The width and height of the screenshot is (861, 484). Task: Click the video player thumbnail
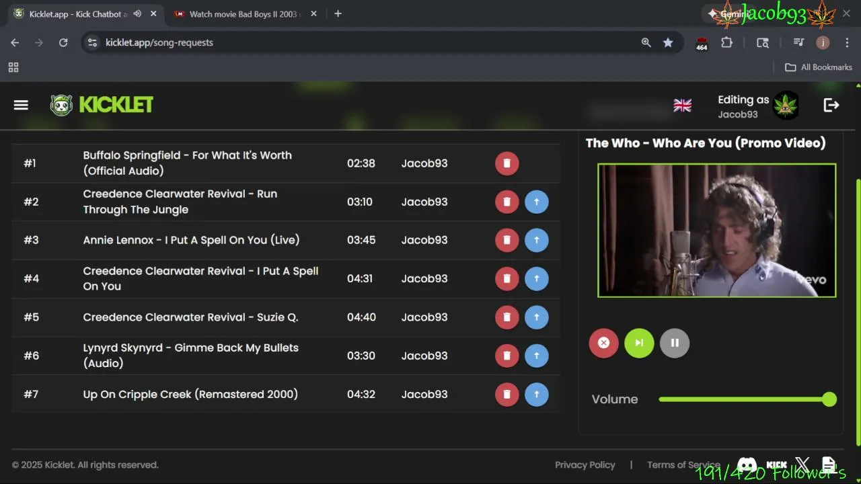[717, 231]
